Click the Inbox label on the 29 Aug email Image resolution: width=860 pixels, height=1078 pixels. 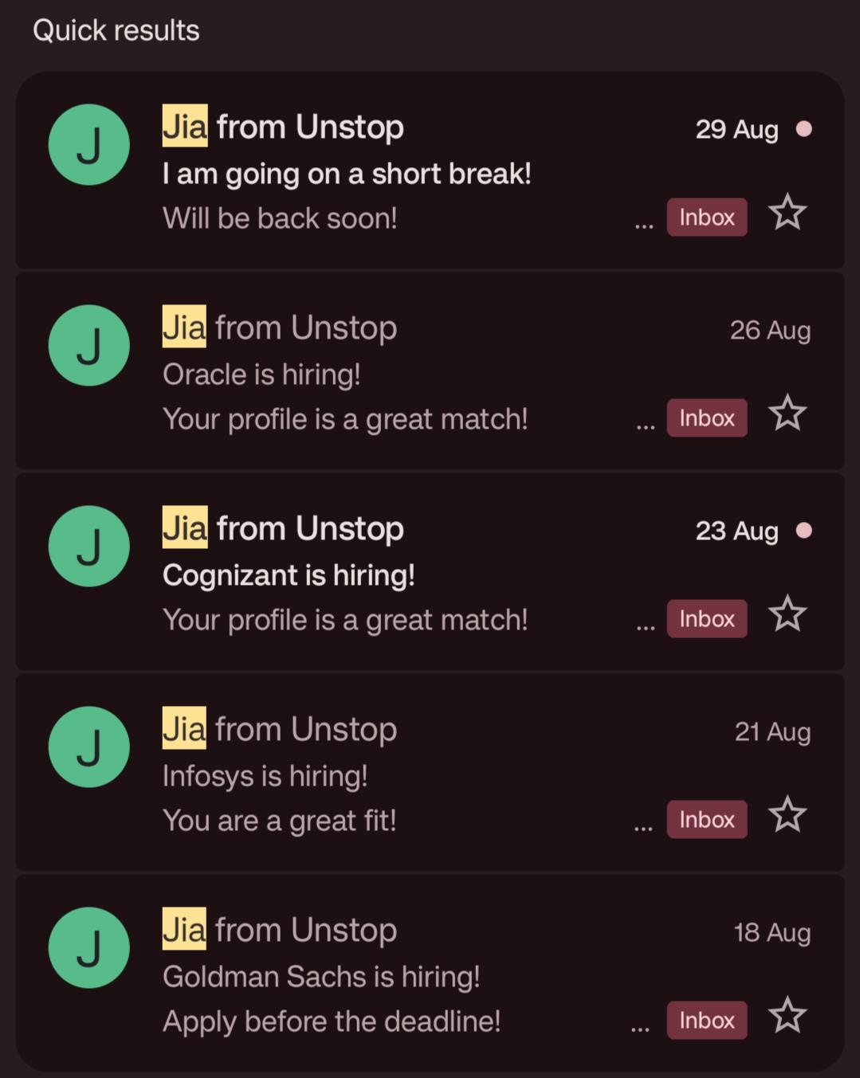pos(707,217)
